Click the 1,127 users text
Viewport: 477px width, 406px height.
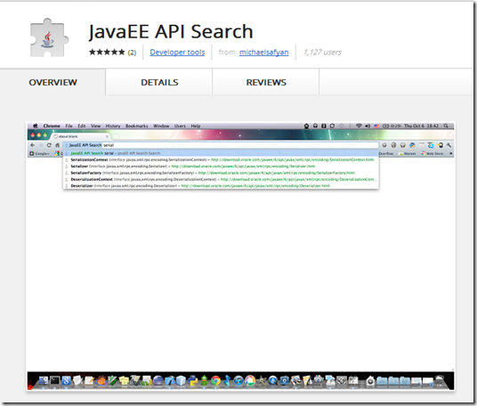click(x=322, y=53)
